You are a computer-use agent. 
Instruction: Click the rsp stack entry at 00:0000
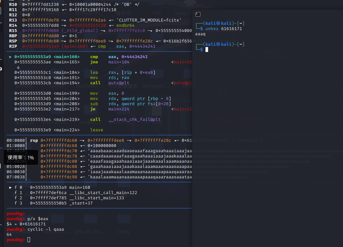click(x=99, y=140)
